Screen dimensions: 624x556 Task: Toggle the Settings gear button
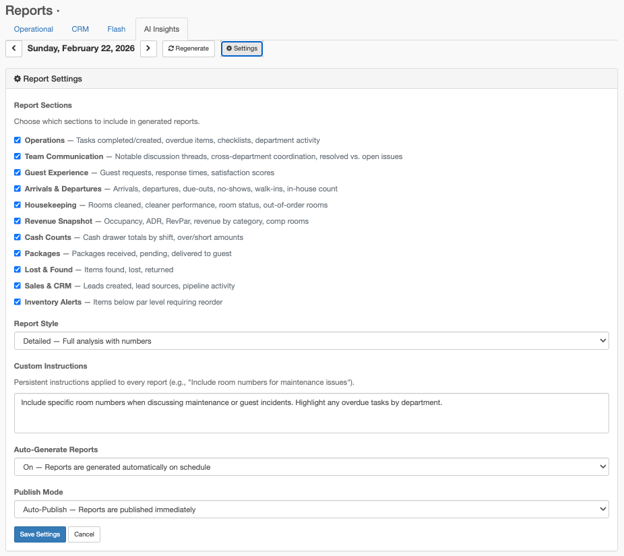[241, 49]
